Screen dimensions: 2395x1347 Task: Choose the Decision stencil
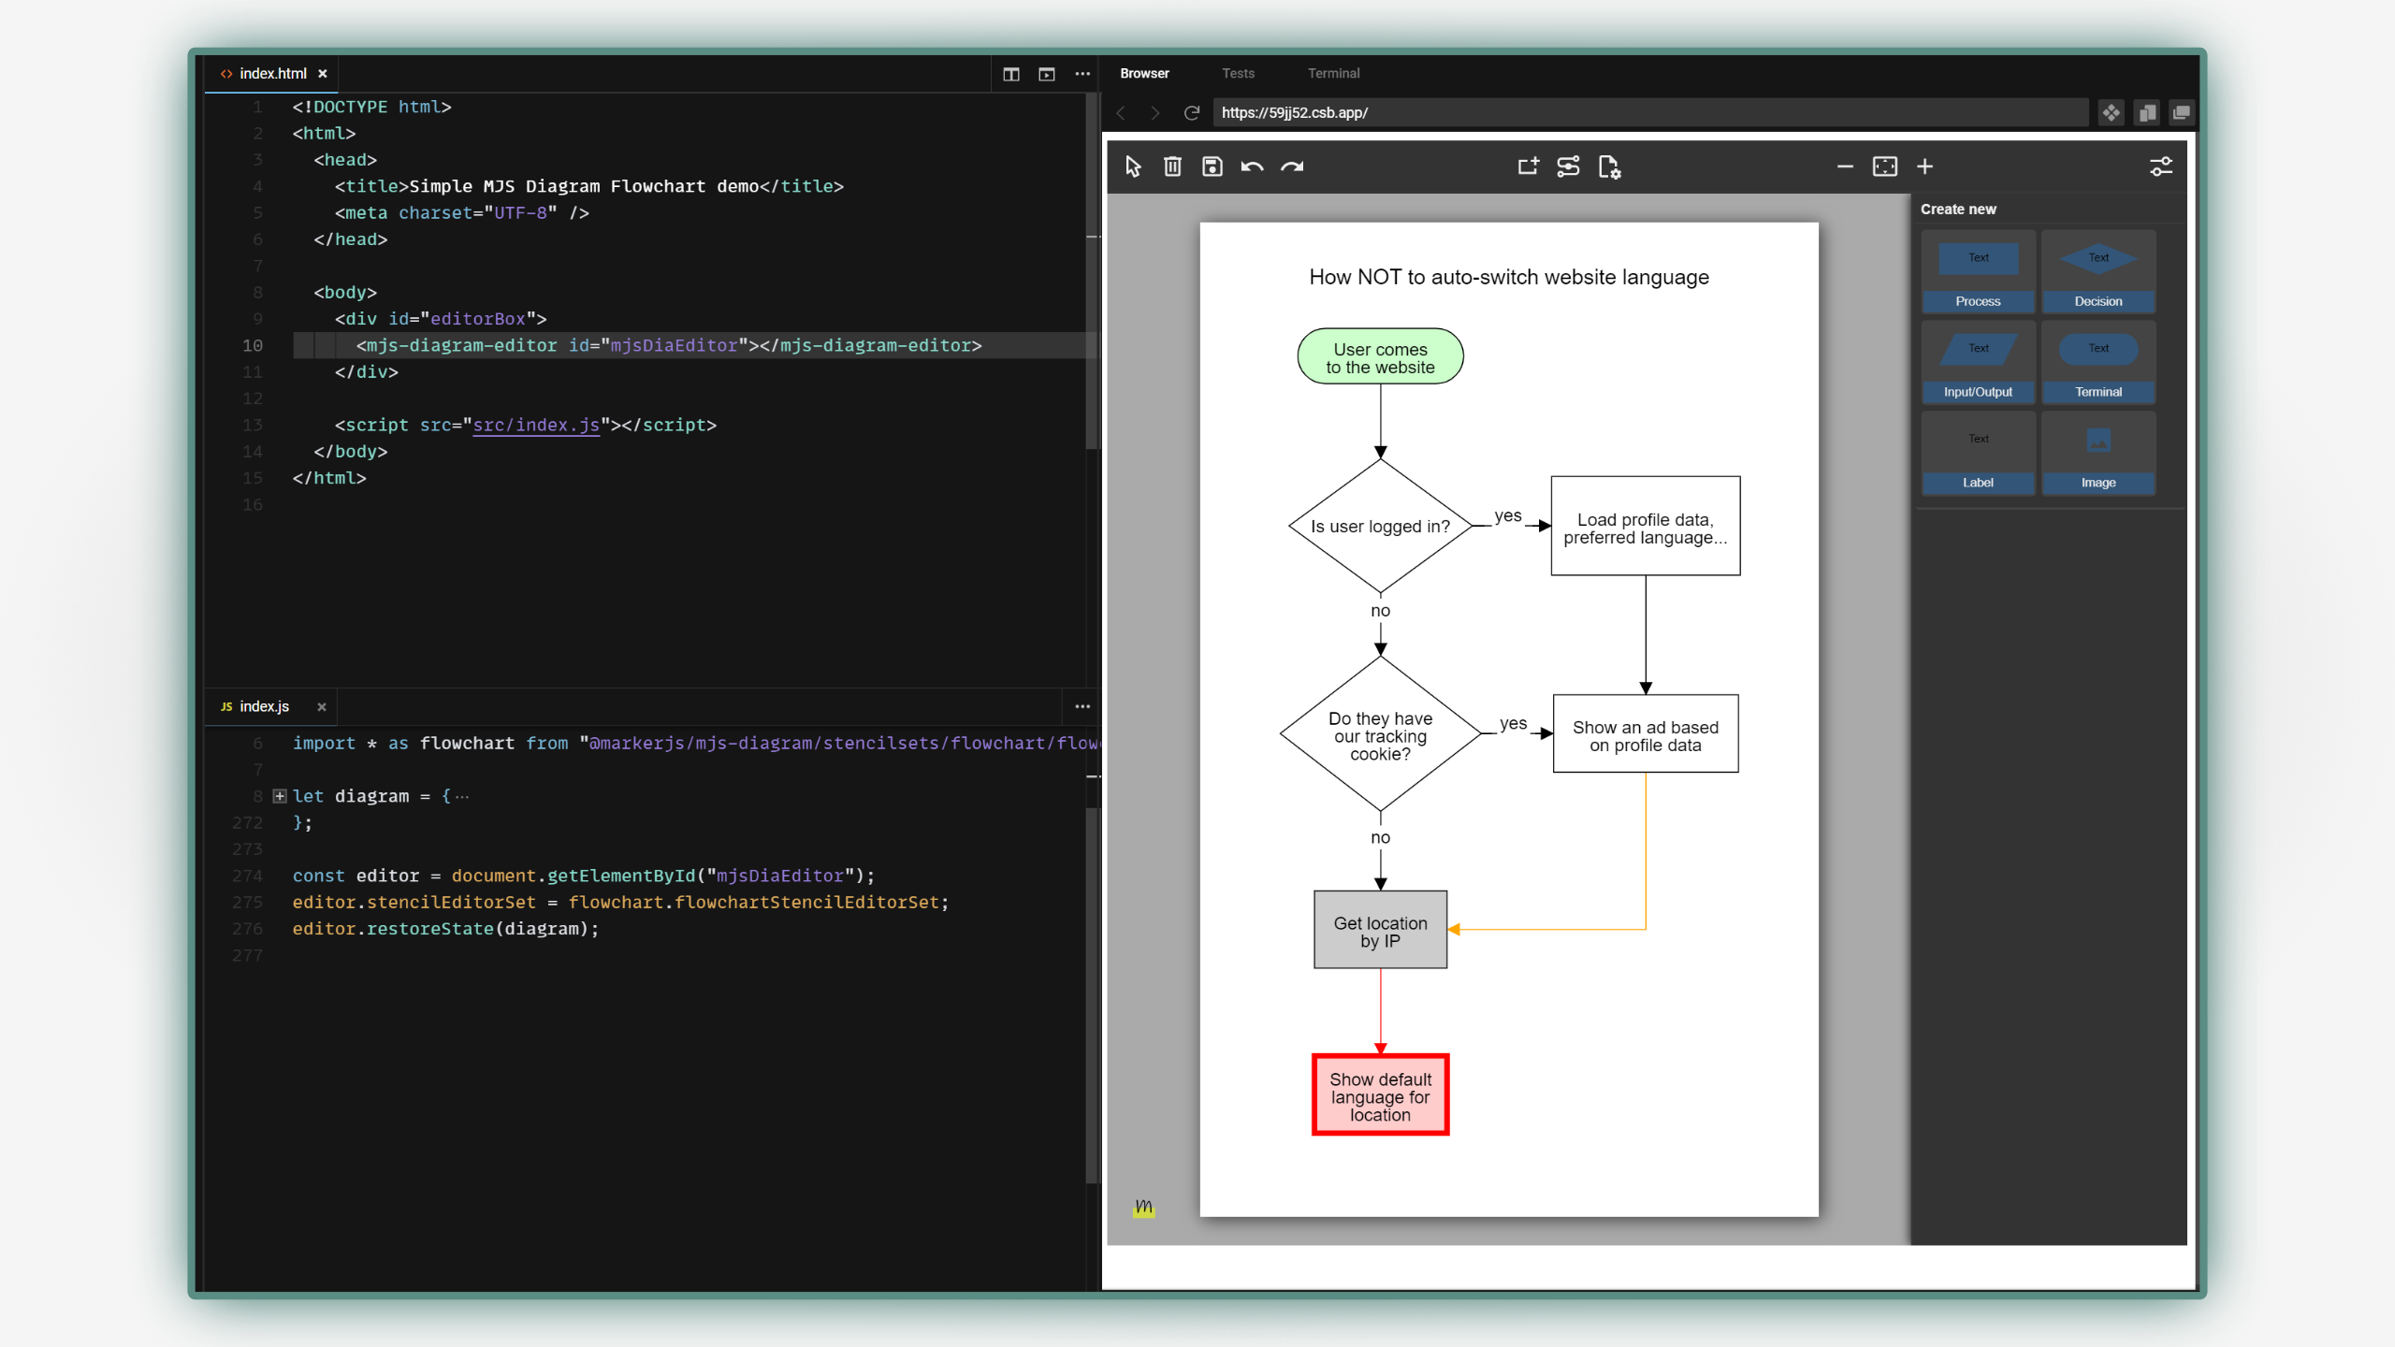point(2098,271)
